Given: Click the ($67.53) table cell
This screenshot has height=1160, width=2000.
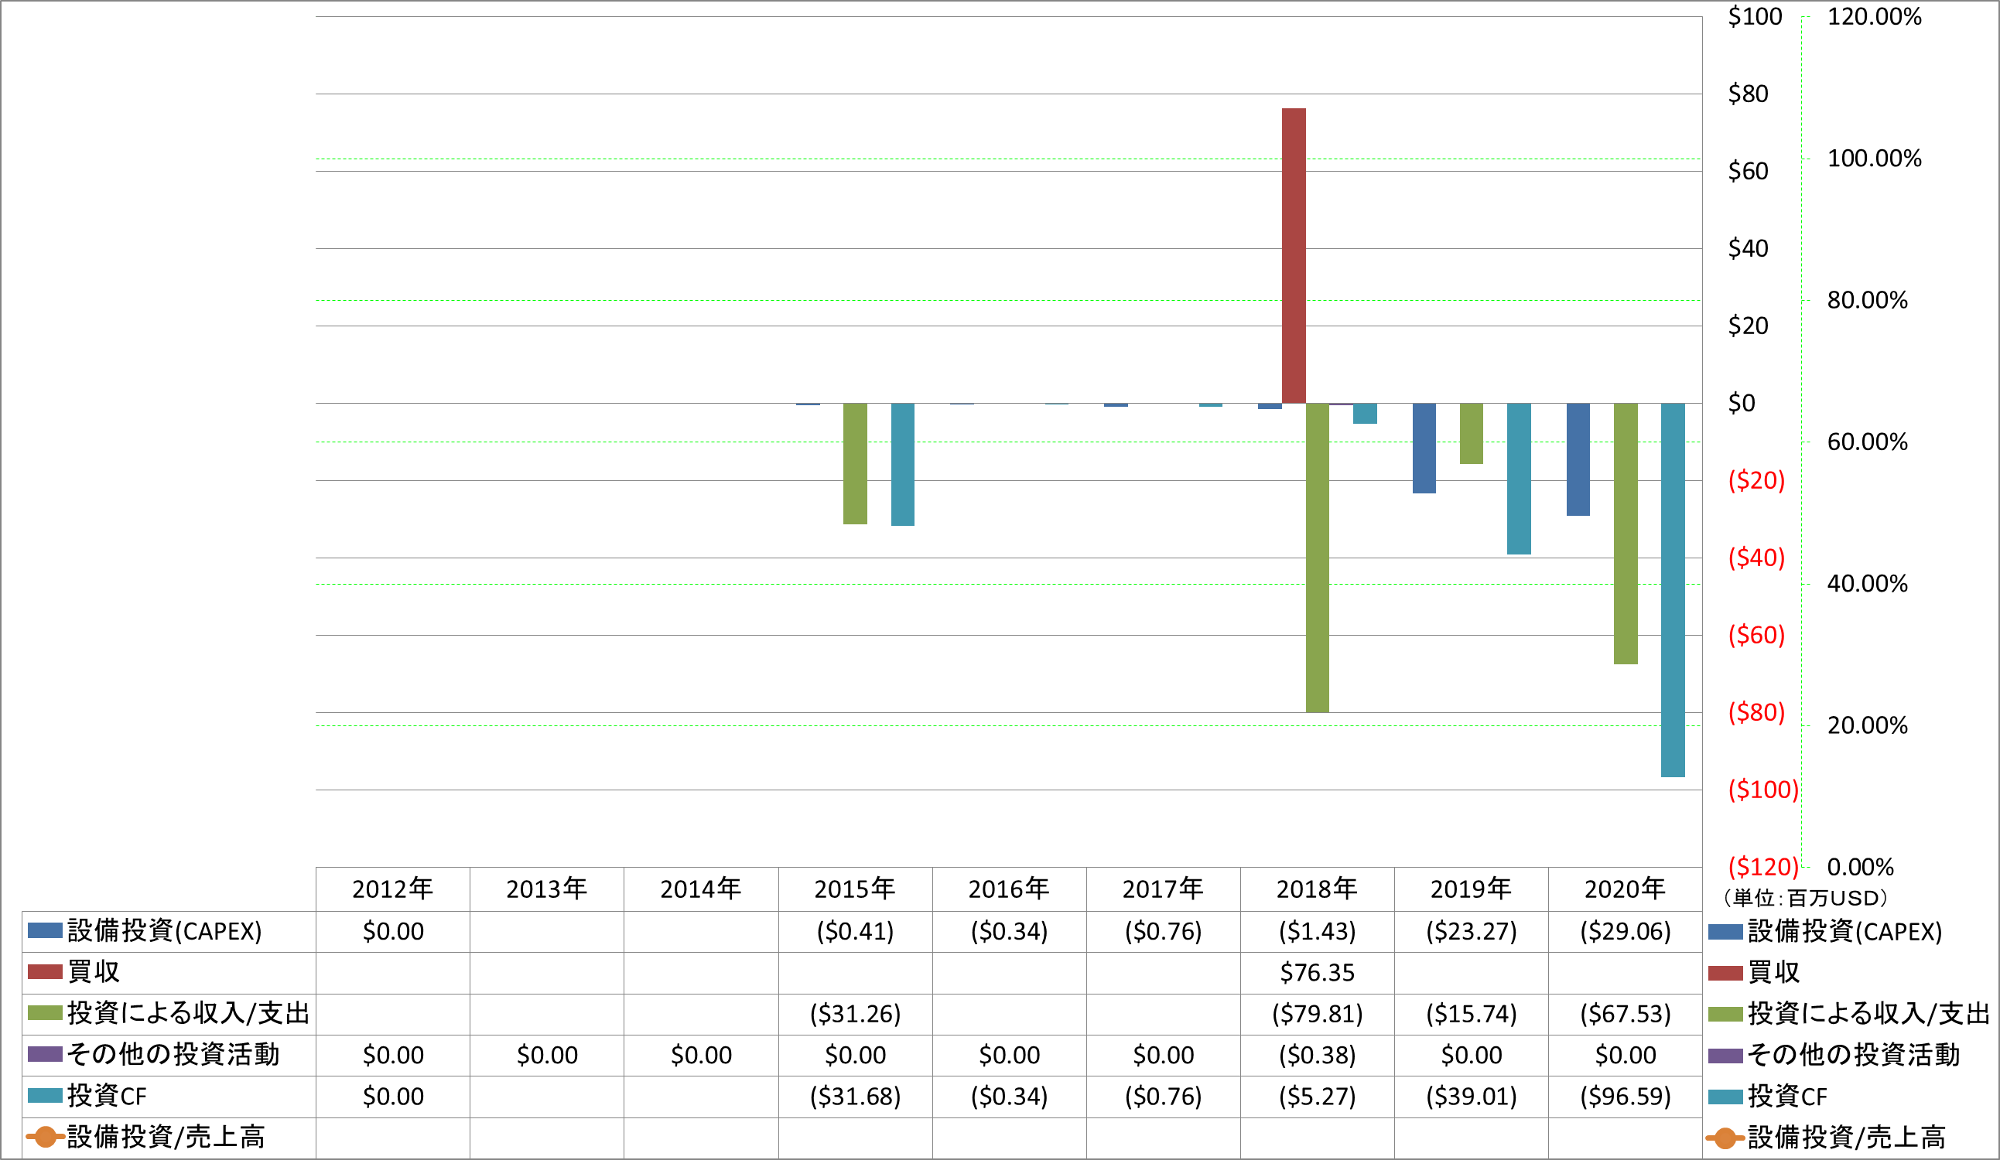Looking at the screenshot, I should (x=1625, y=1014).
